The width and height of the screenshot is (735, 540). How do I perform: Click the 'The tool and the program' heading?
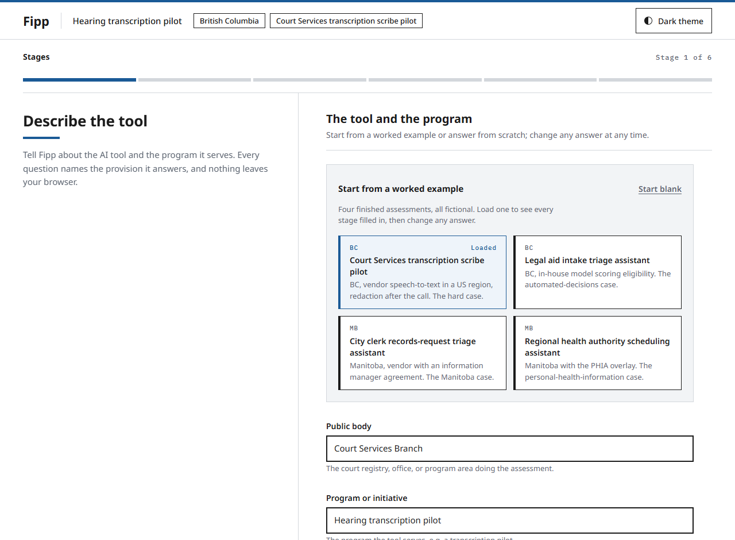(x=399, y=119)
